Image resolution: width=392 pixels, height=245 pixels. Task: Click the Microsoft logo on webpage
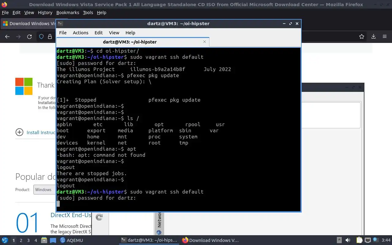24,86
